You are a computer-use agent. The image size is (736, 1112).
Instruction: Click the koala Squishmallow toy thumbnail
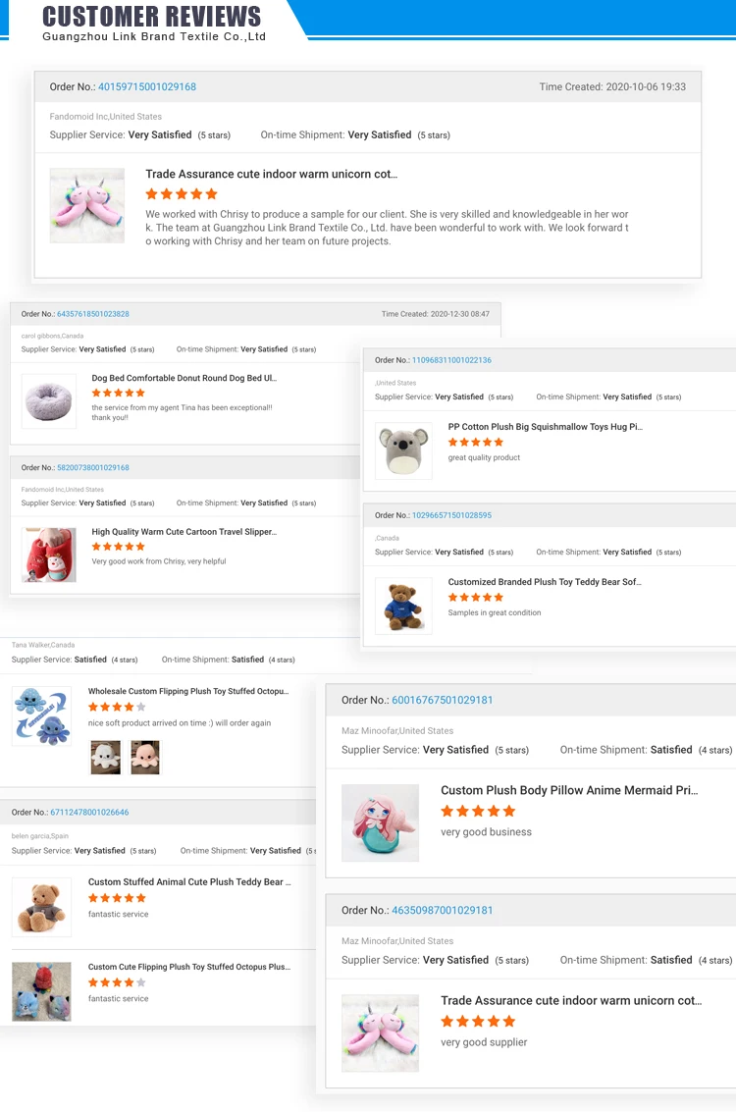point(403,450)
